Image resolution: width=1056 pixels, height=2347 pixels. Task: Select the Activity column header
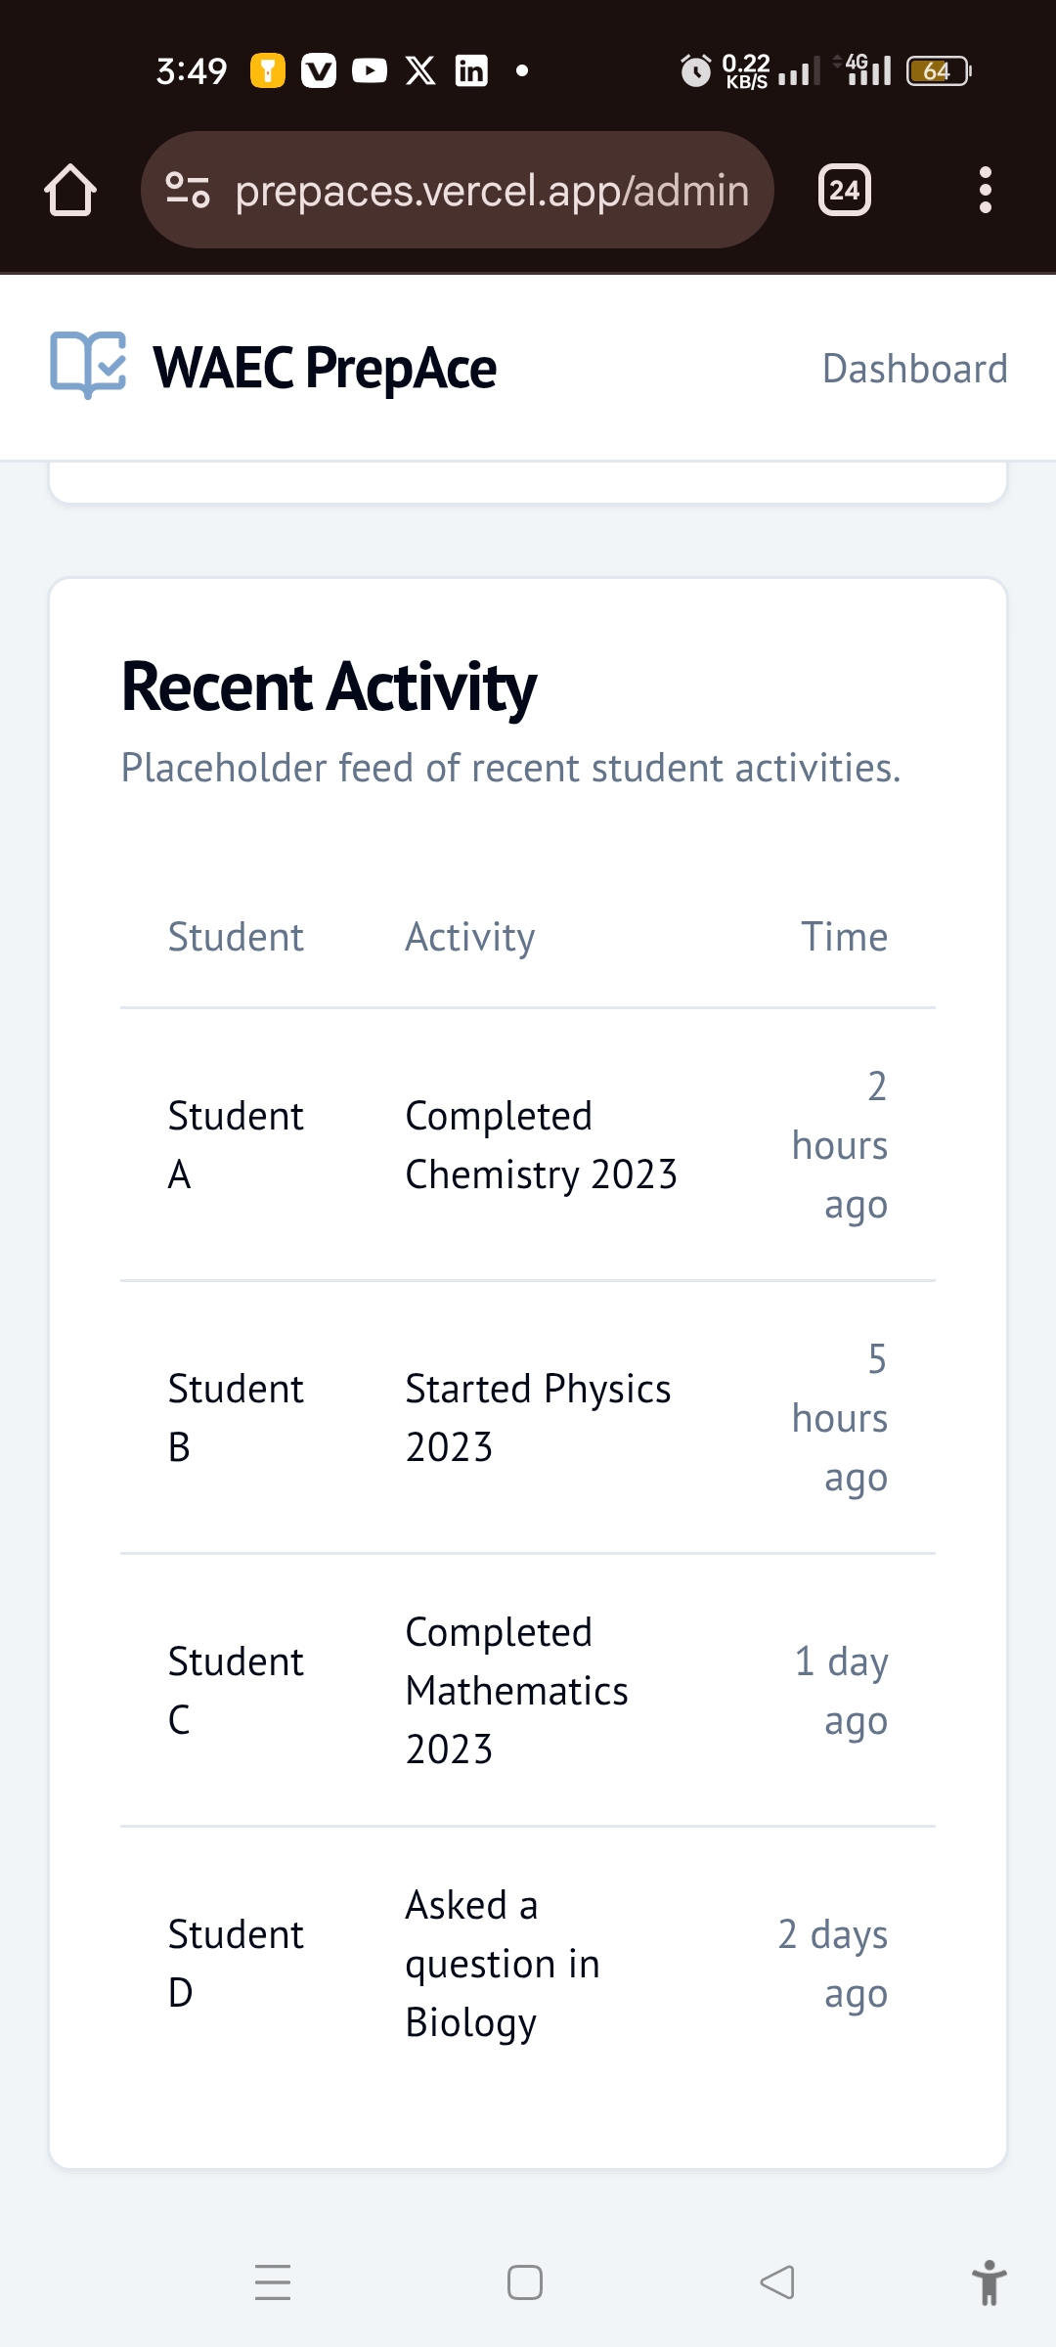pyautogui.click(x=470, y=937)
